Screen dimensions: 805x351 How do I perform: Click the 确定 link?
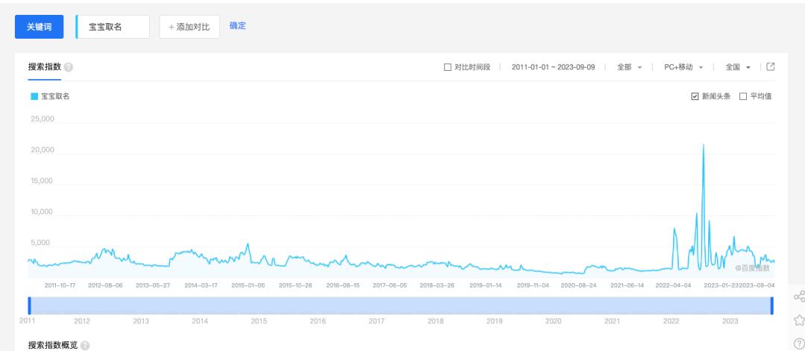coord(238,26)
